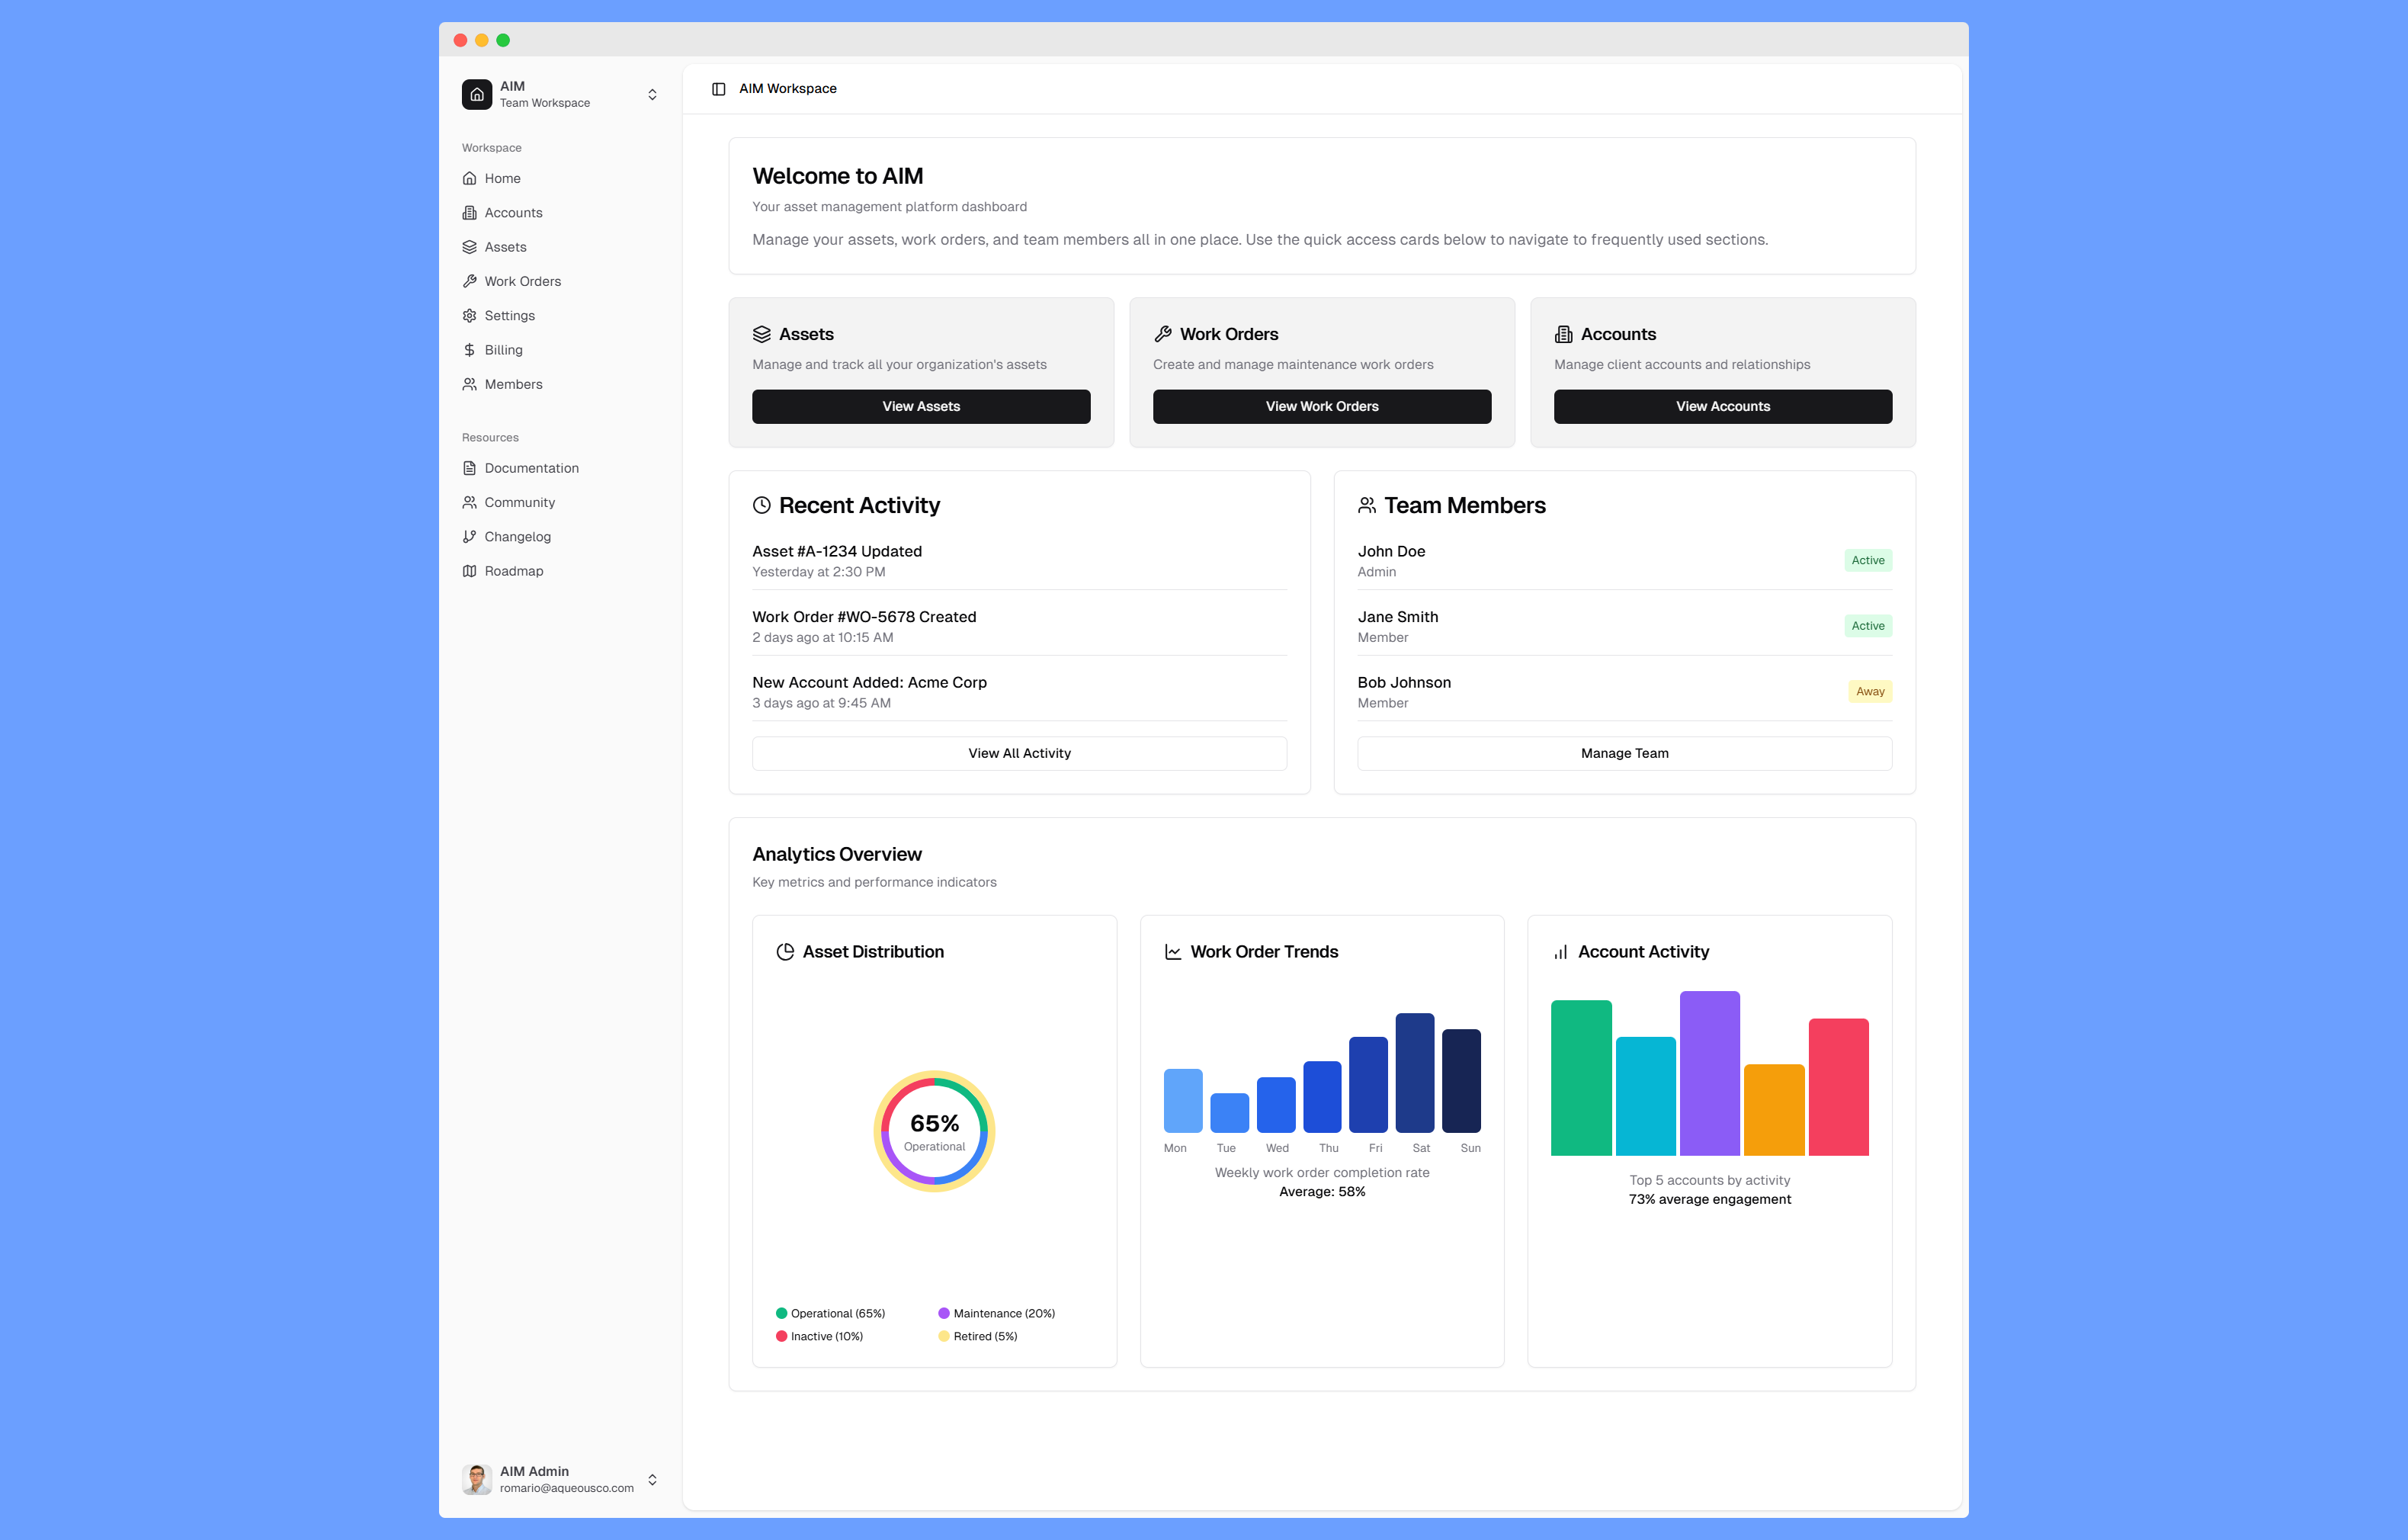Click the AIM home logo icon
The height and width of the screenshot is (1540, 2408).
(477, 94)
